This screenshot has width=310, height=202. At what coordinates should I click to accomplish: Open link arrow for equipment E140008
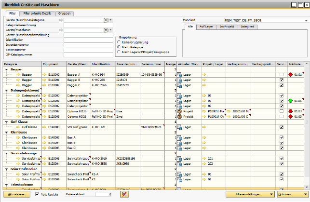[44, 127]
